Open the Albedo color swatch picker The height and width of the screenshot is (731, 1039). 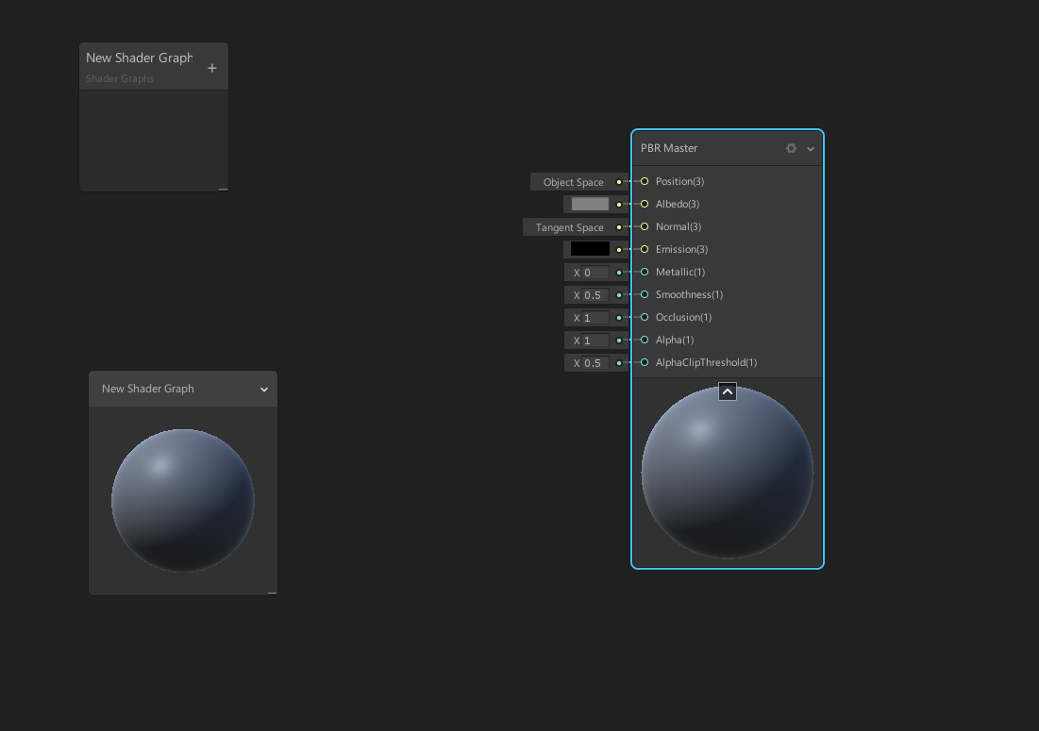[588, 204]
